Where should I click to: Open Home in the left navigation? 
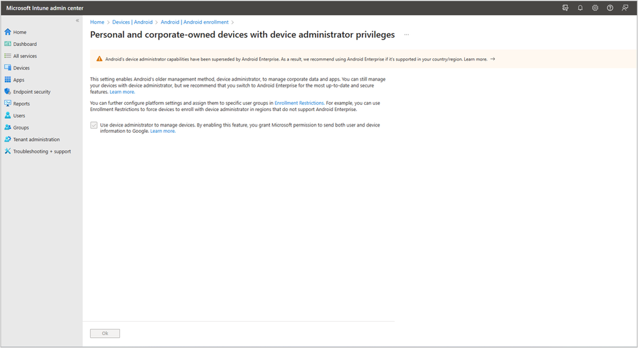[x=20, y=32]
